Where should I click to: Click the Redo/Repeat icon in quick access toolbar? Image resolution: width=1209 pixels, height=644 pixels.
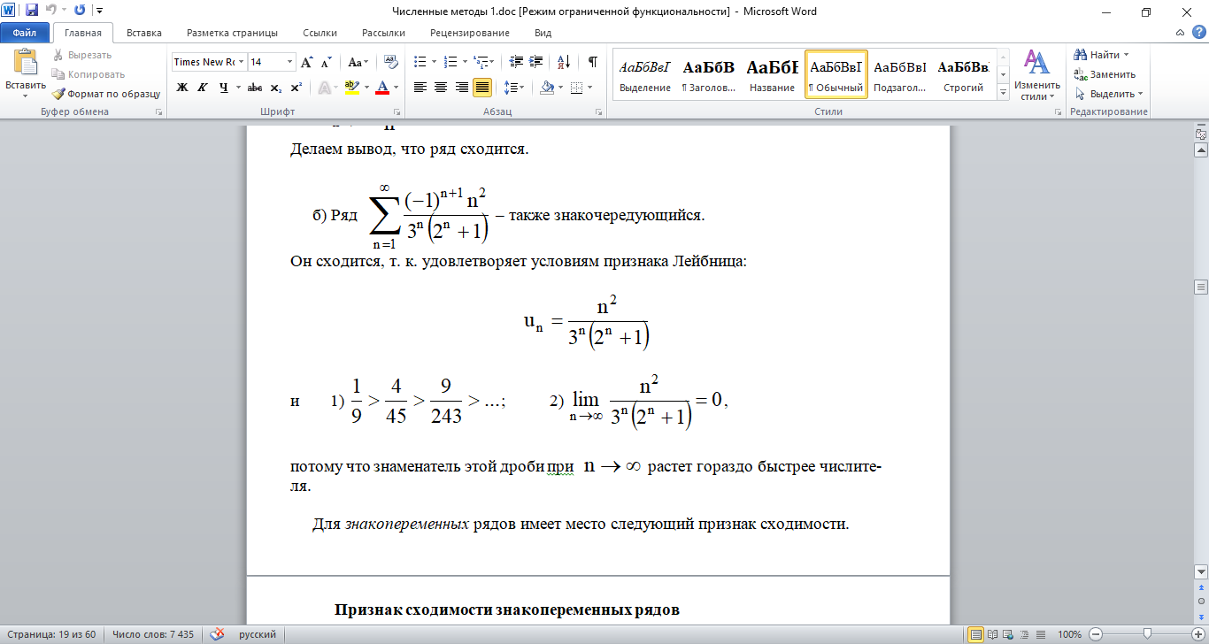click(x=80, y=11)
